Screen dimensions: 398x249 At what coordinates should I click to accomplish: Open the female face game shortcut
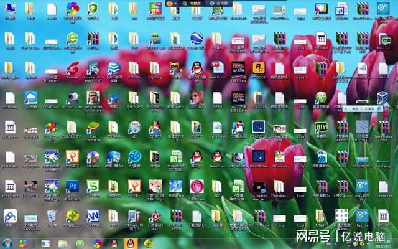197,98
